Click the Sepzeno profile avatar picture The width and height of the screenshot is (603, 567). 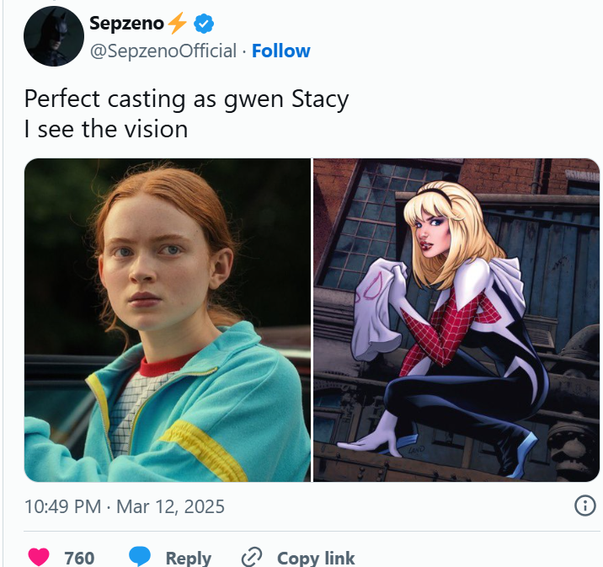coord(53,37)
